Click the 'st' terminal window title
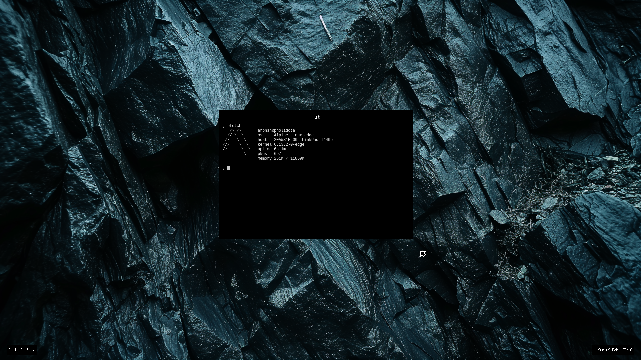This screenshot has width=641, height=360. point(317,117)
